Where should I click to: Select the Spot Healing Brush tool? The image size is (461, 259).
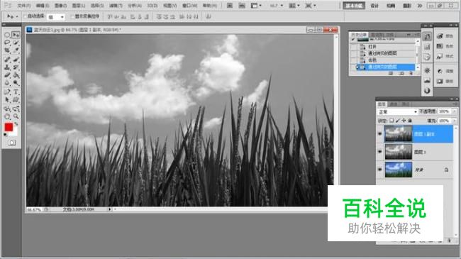7,60
